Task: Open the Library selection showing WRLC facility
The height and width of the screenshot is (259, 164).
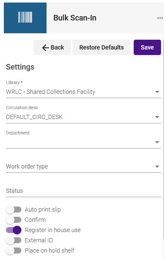Action: [83, 92]
